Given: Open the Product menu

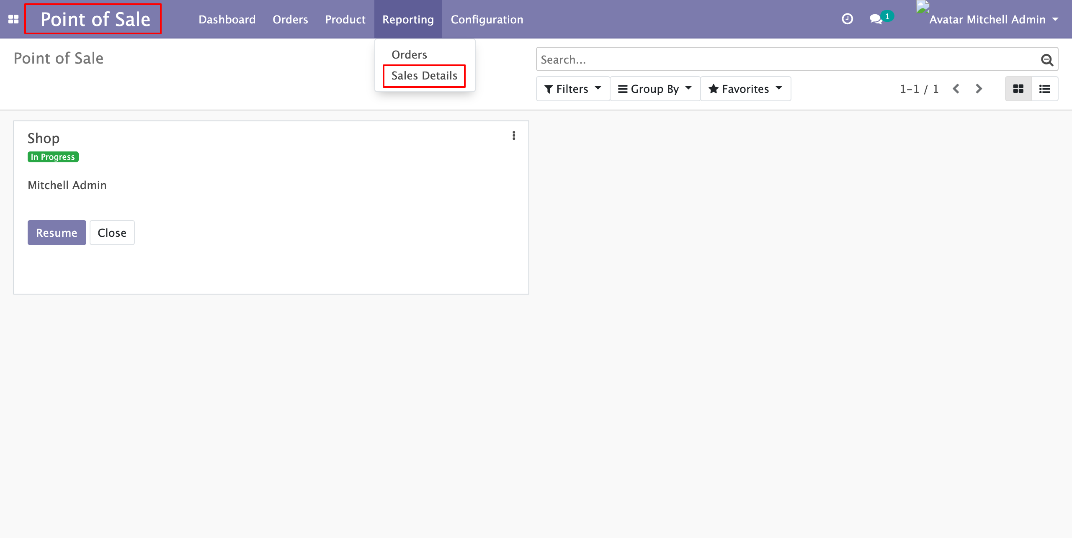Looking at the screenshot, I should point(345,19).
